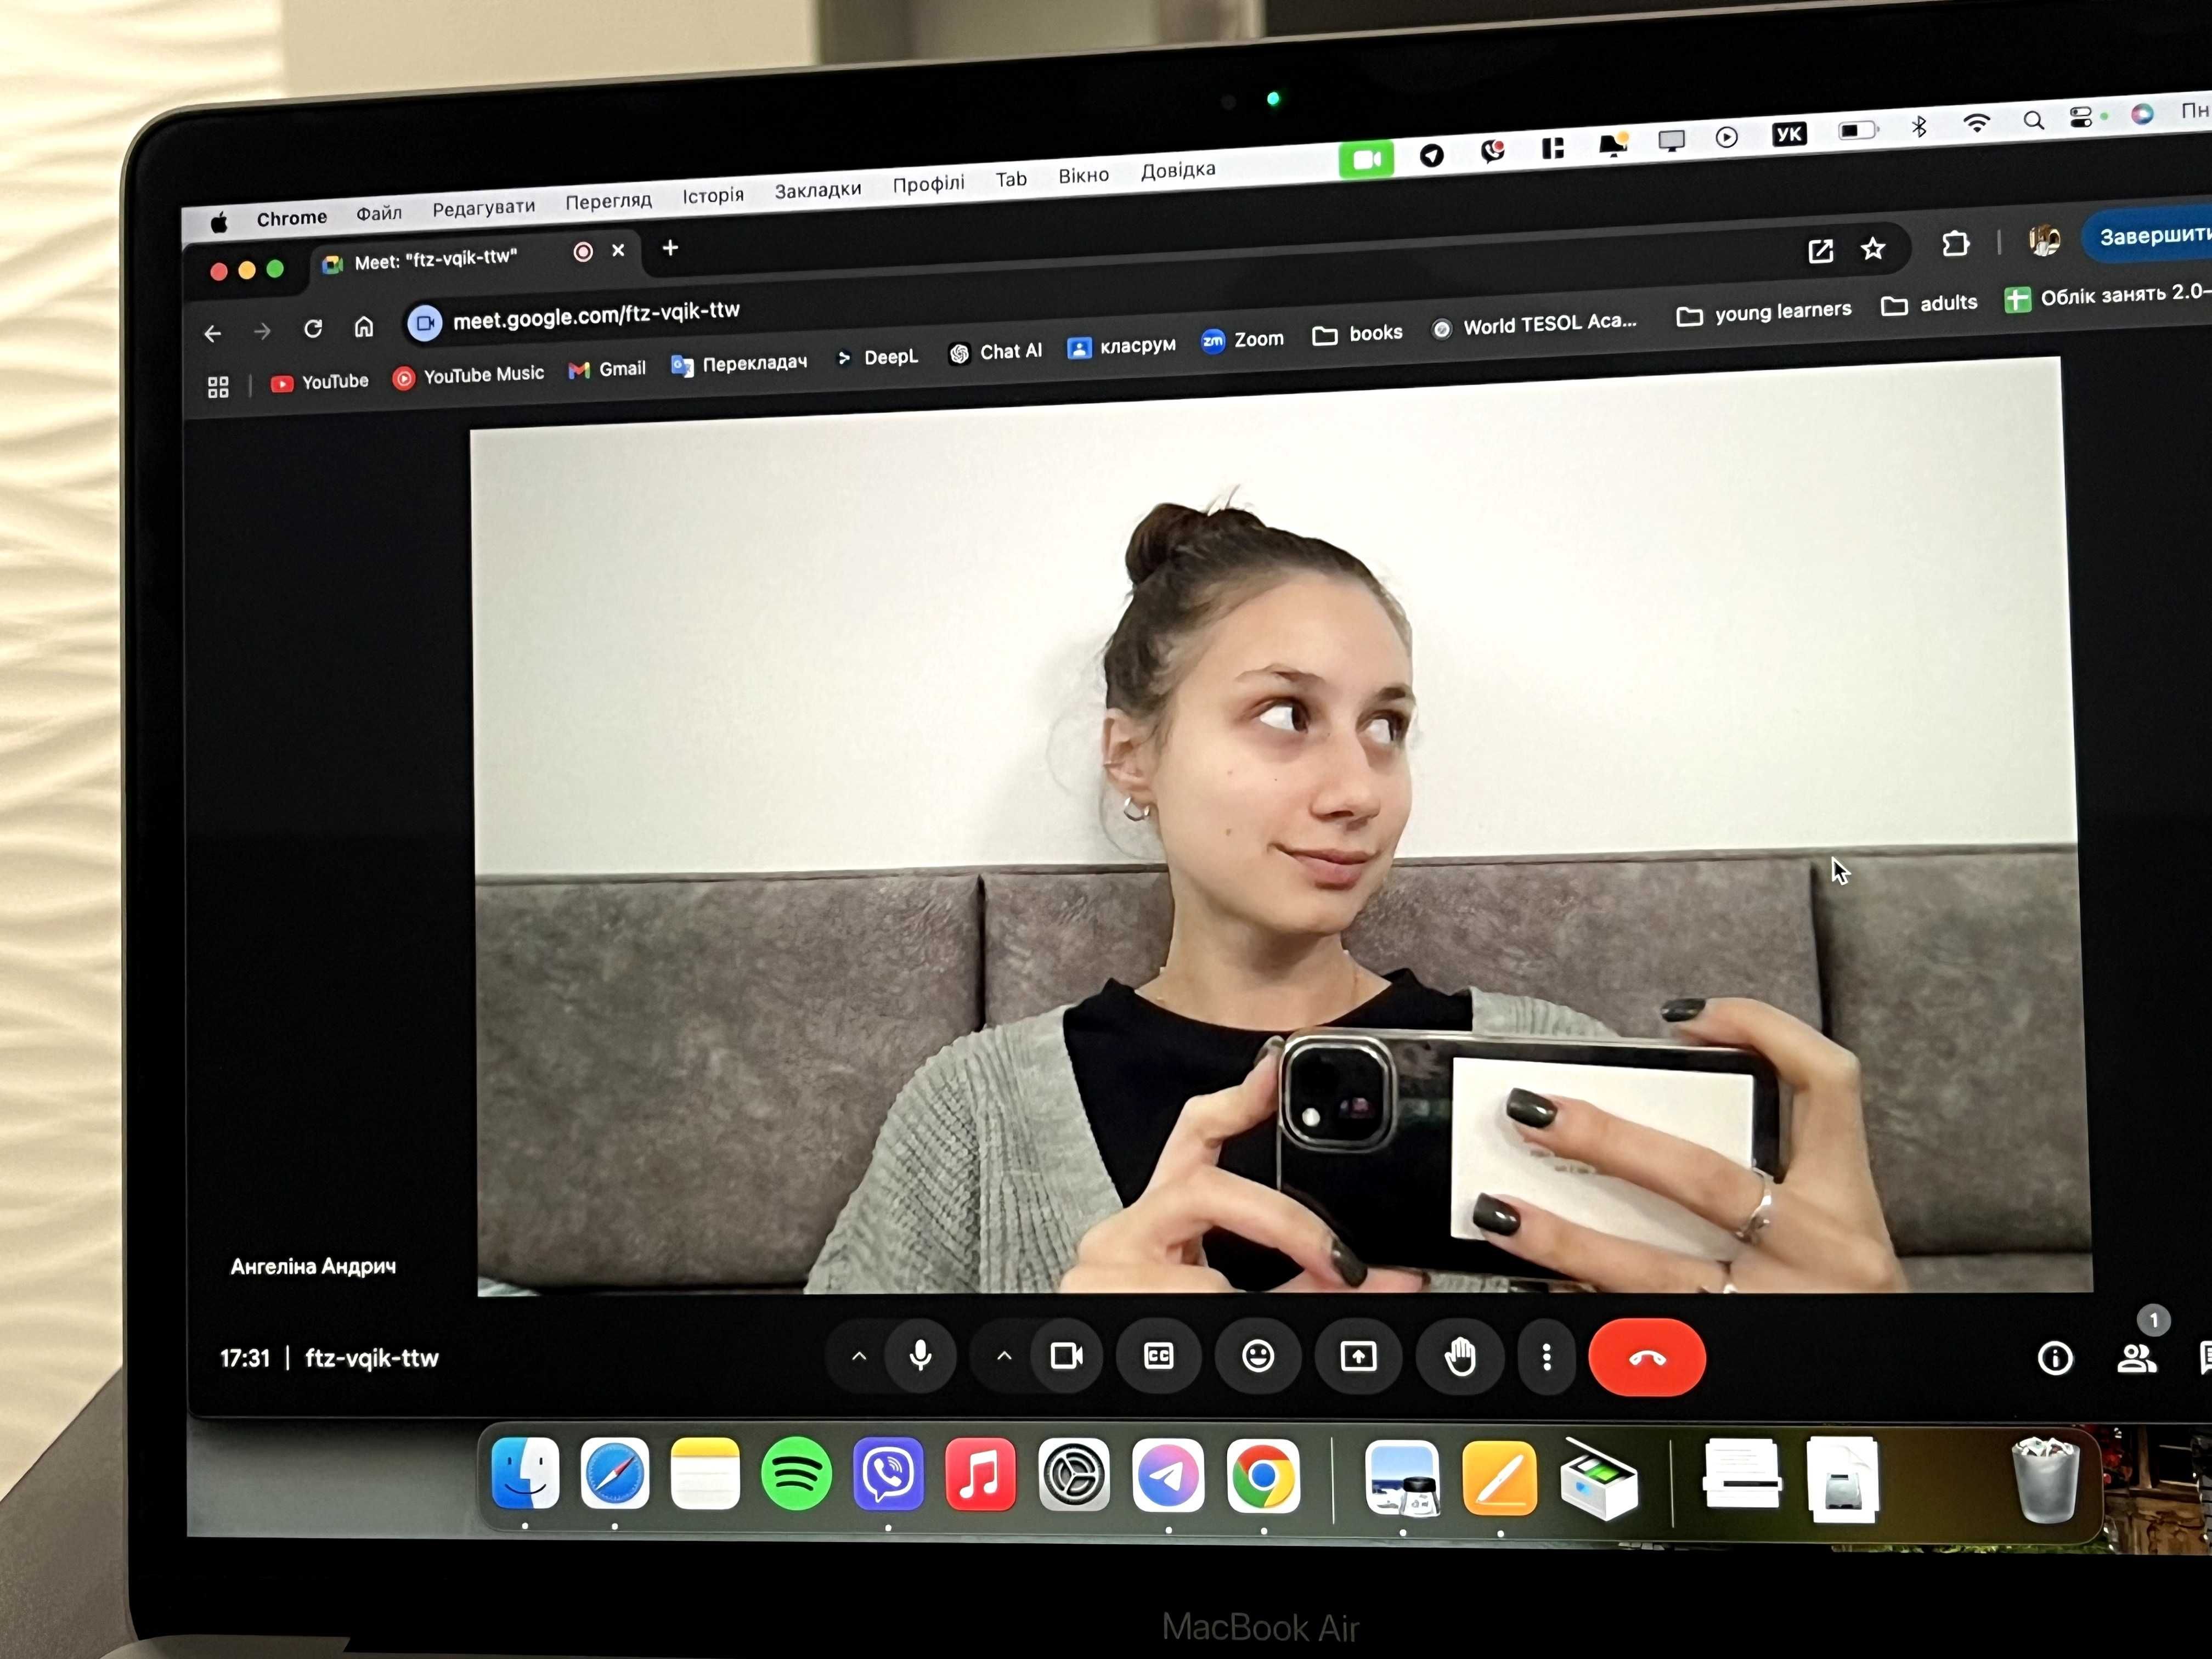Expand audio settings chevron beside microphone
The height and width of the screenshot is (1659, 2212).
[x=859, y=1357]
